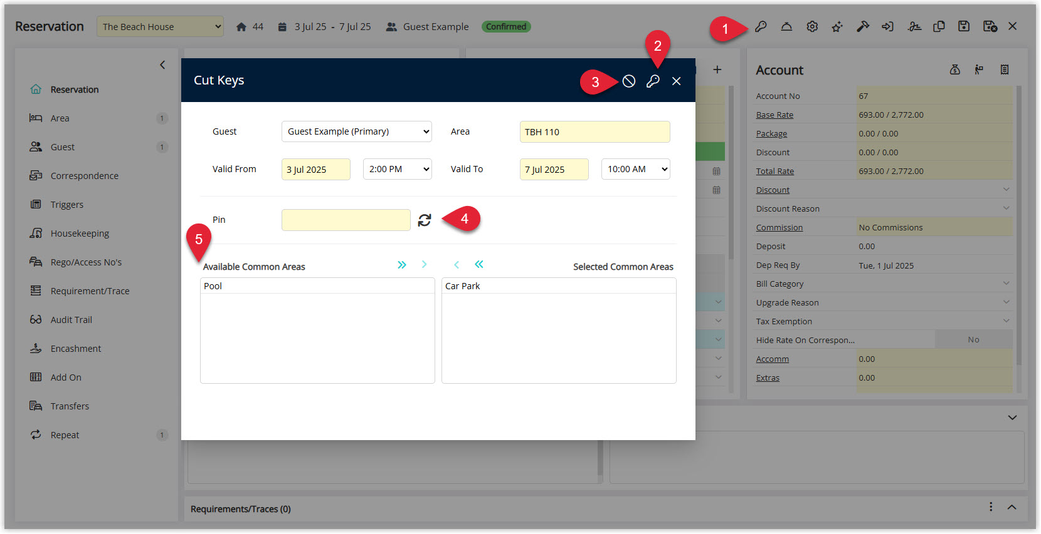Move one common area to selected
Image resolution: width=1041 pixels, height=534 pixels.
pos(424,265)
